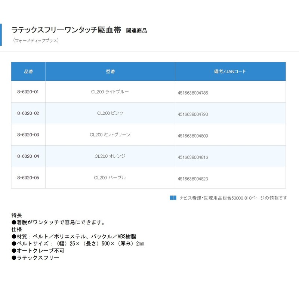Click the 型番 column header
299x299 pixels.
tap(110, 71)
